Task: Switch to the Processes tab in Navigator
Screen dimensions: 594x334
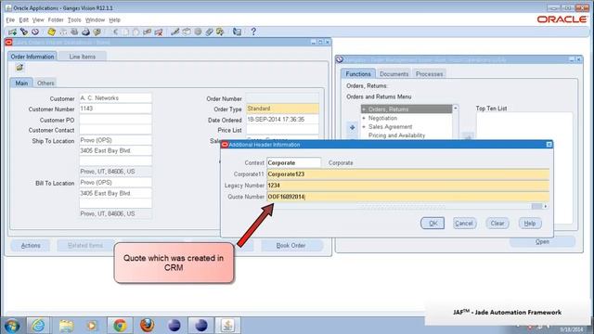Action: coord(429,74)
